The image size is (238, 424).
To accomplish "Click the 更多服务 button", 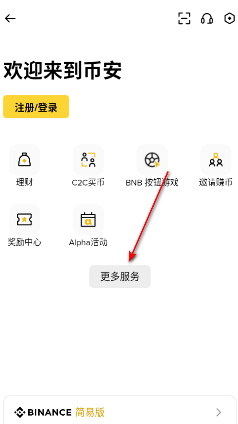I will [120, 276].
